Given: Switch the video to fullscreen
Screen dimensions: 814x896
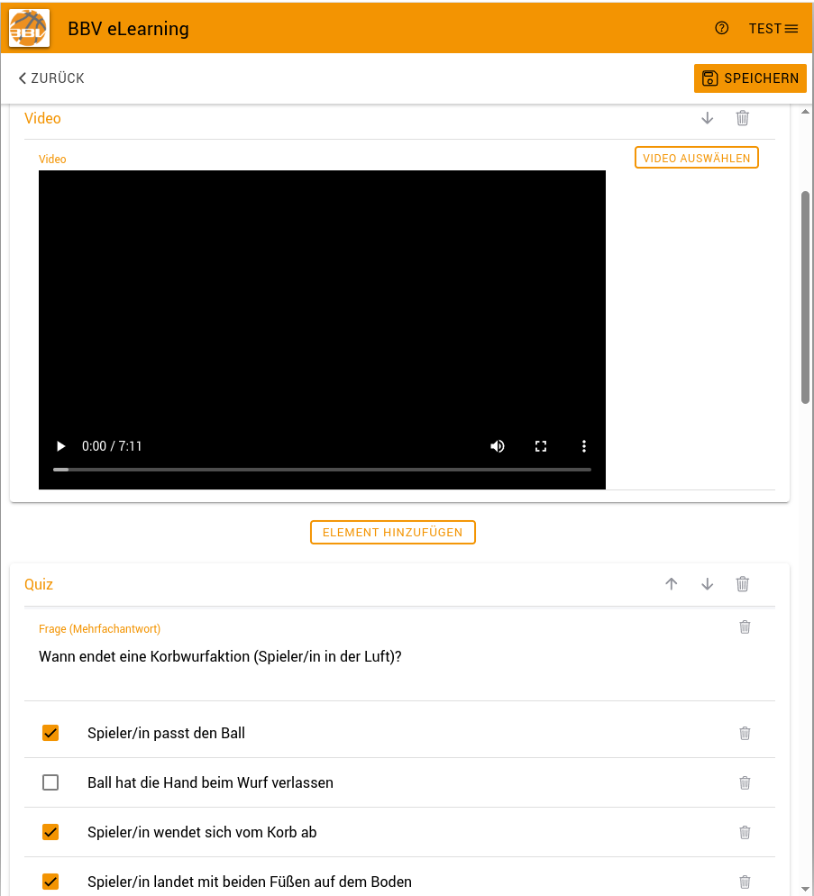Looking at the screenshot, I should pos(541,446).
